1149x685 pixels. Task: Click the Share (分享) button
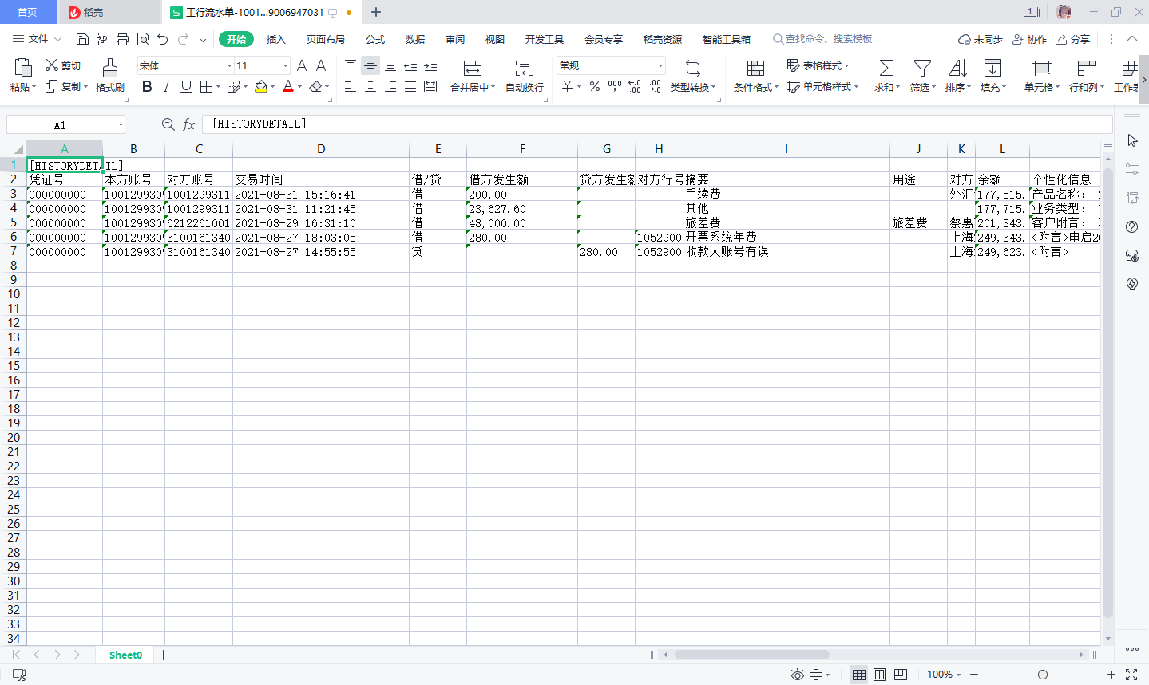pyautogui.click(x=1072, y=39)
